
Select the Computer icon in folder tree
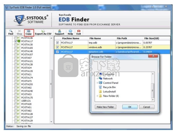point(100,74)
